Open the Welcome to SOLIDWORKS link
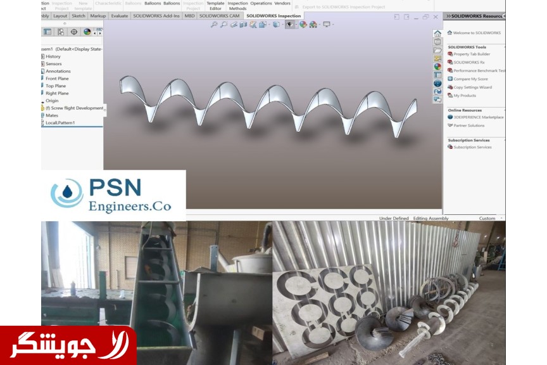 [x=474, y=33]
